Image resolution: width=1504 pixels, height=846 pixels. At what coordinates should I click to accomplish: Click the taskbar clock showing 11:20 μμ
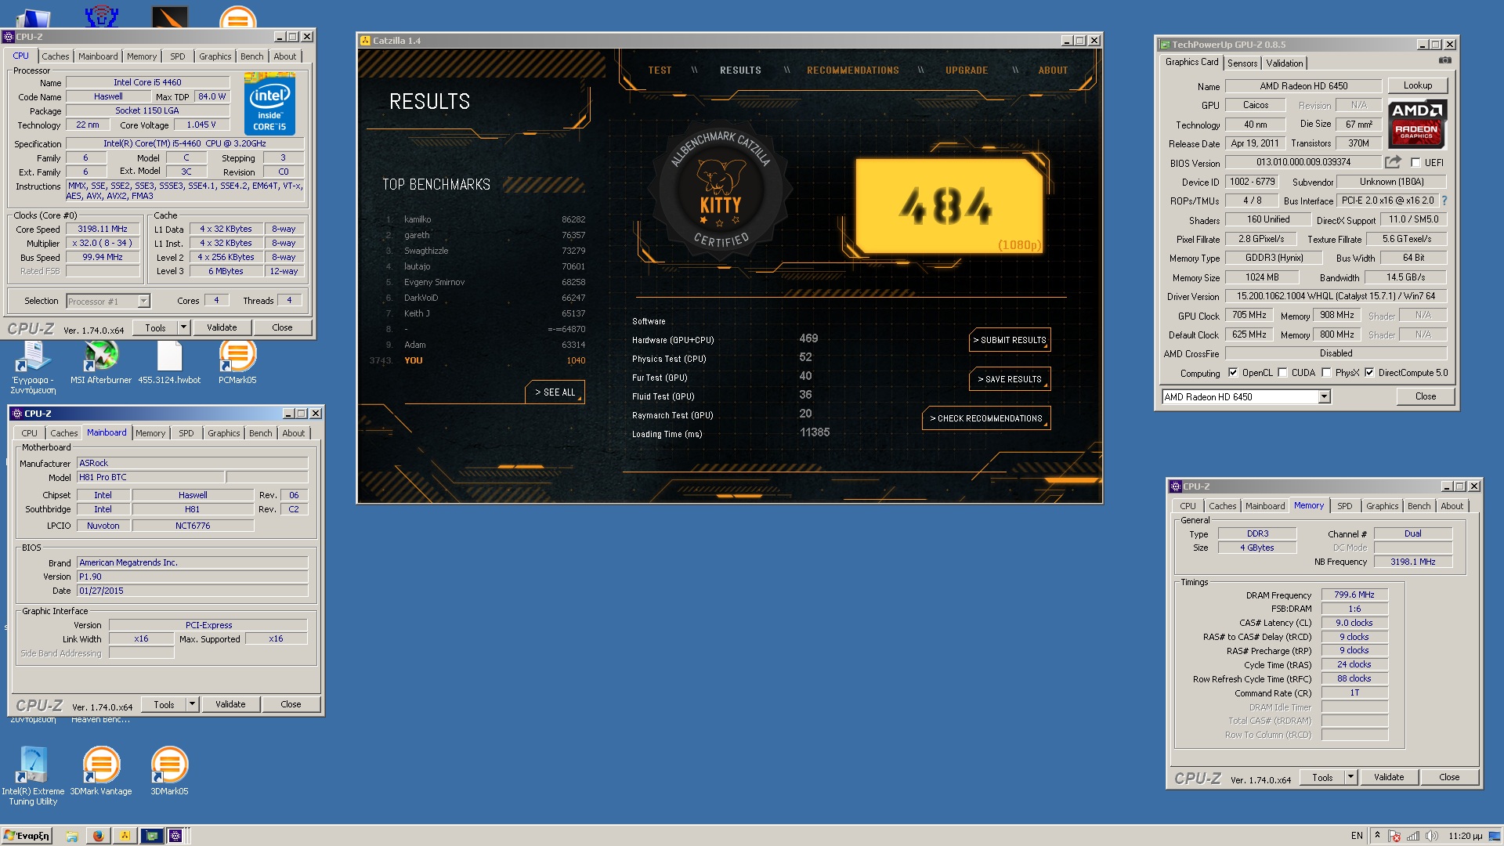(1465, 836)
